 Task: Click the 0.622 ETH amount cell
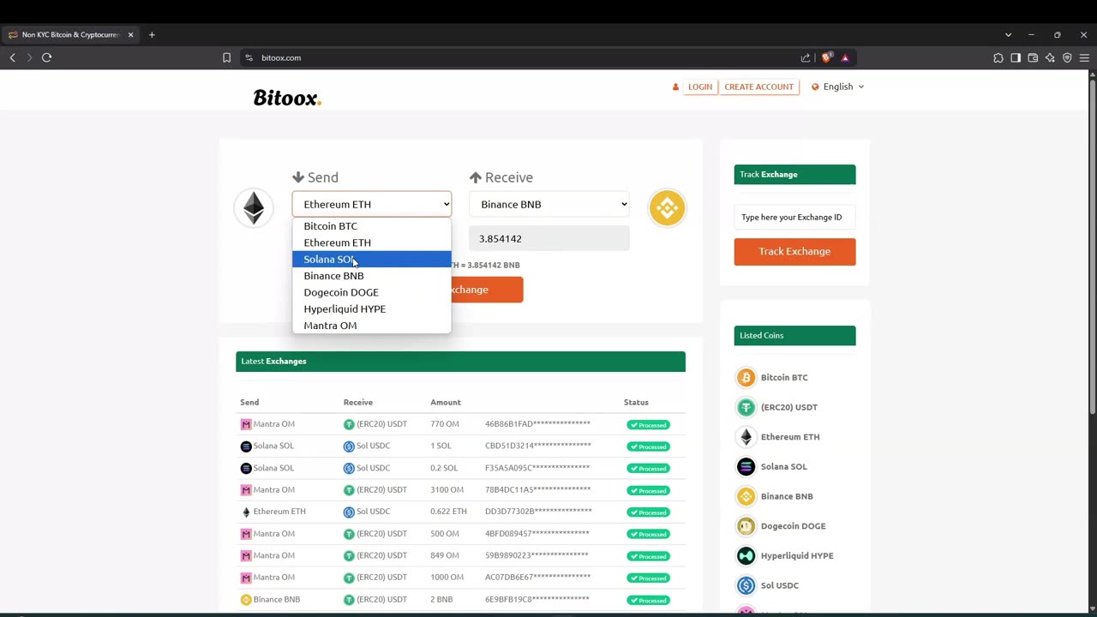click(449, 512)
